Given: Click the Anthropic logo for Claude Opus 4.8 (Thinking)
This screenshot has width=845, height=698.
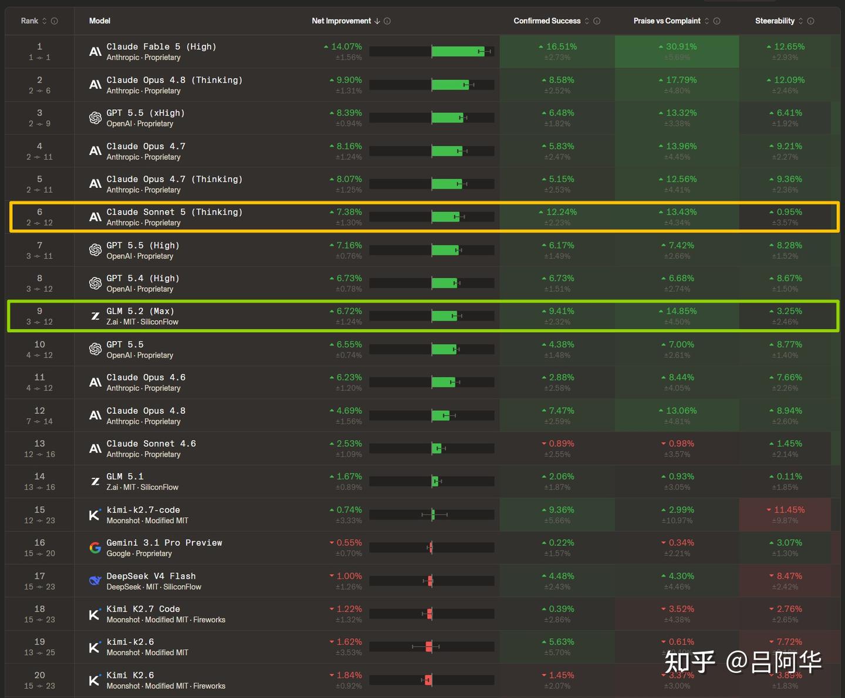Looking at the screenshot, I should (95, 85).
